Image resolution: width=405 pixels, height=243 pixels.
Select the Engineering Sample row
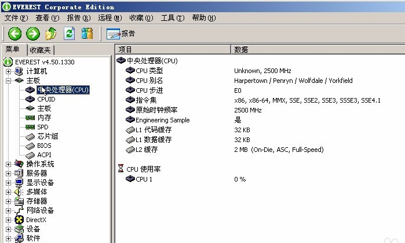tap(260, 119)
